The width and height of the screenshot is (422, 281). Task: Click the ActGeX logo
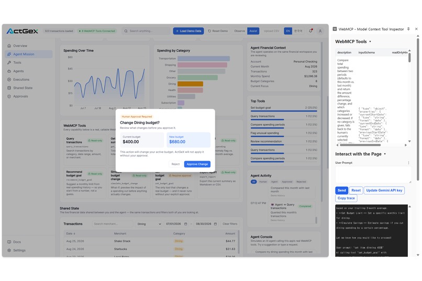(23, 31)
